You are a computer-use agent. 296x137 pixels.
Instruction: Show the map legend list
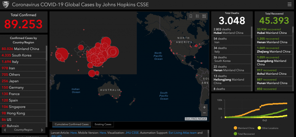point(197,16)
